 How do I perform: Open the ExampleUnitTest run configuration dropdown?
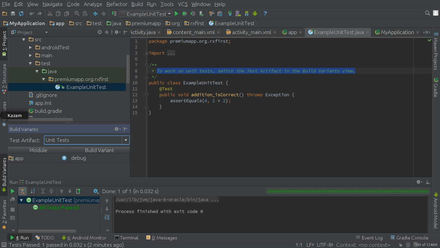146,14
